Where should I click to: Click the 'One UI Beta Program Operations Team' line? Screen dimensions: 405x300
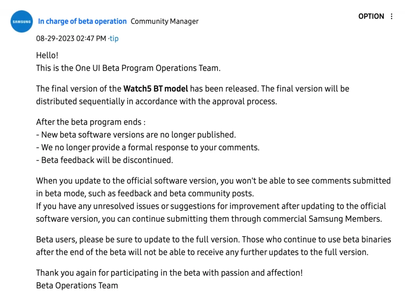pyautogui.click(x=128, y=68)
